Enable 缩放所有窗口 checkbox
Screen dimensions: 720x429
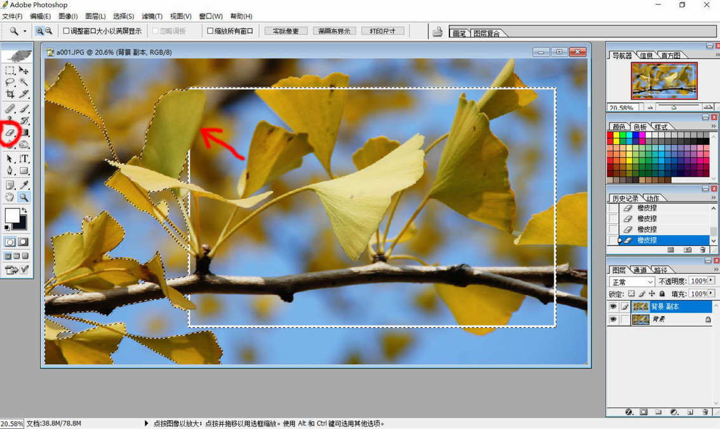[x=210, y=31]
